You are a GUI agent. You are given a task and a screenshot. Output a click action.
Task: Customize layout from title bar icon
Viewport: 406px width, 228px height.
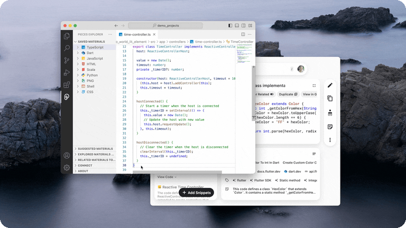click(251, 25)
